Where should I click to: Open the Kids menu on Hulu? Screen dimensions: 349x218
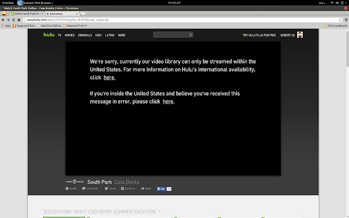click(x=98, y=35)
